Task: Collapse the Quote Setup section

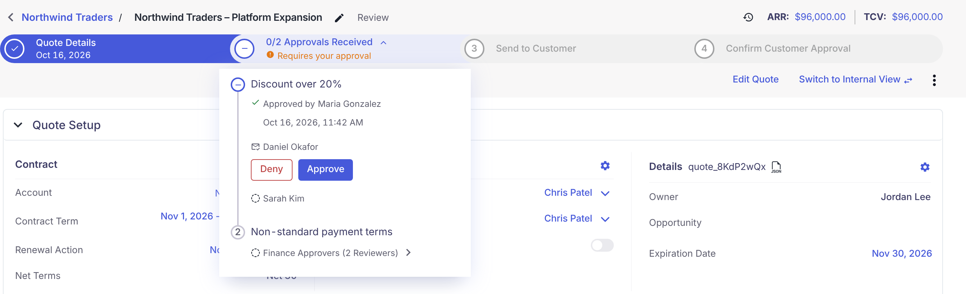Action: [18, 125]
